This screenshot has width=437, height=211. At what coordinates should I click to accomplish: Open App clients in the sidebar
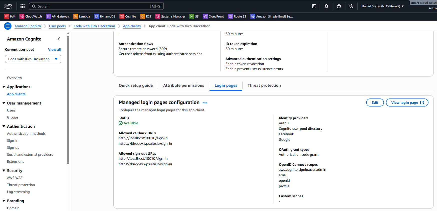tap(16, 94)
